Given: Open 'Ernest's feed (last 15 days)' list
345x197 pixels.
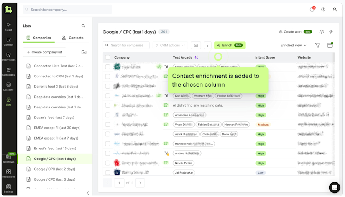Looking at the screenshot, I should [x=55, y=148].
